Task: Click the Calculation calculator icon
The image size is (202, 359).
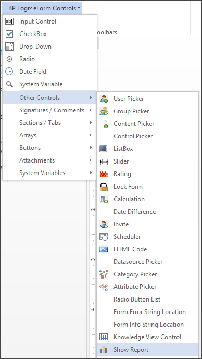Action: (104, 199)
